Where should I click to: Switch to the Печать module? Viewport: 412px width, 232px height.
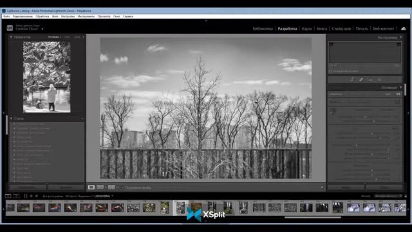point(362,28)
